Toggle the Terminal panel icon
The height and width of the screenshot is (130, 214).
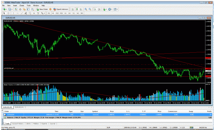coord(28,9)
